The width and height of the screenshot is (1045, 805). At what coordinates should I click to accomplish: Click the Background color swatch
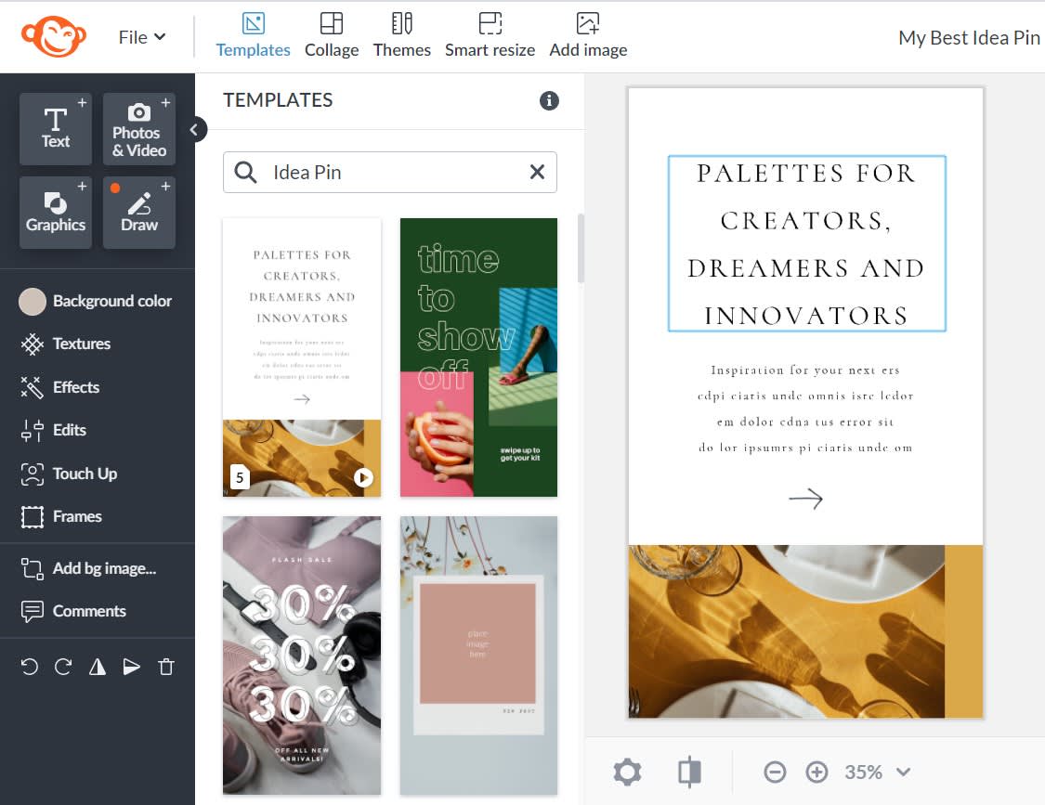(x=32, y=301)
